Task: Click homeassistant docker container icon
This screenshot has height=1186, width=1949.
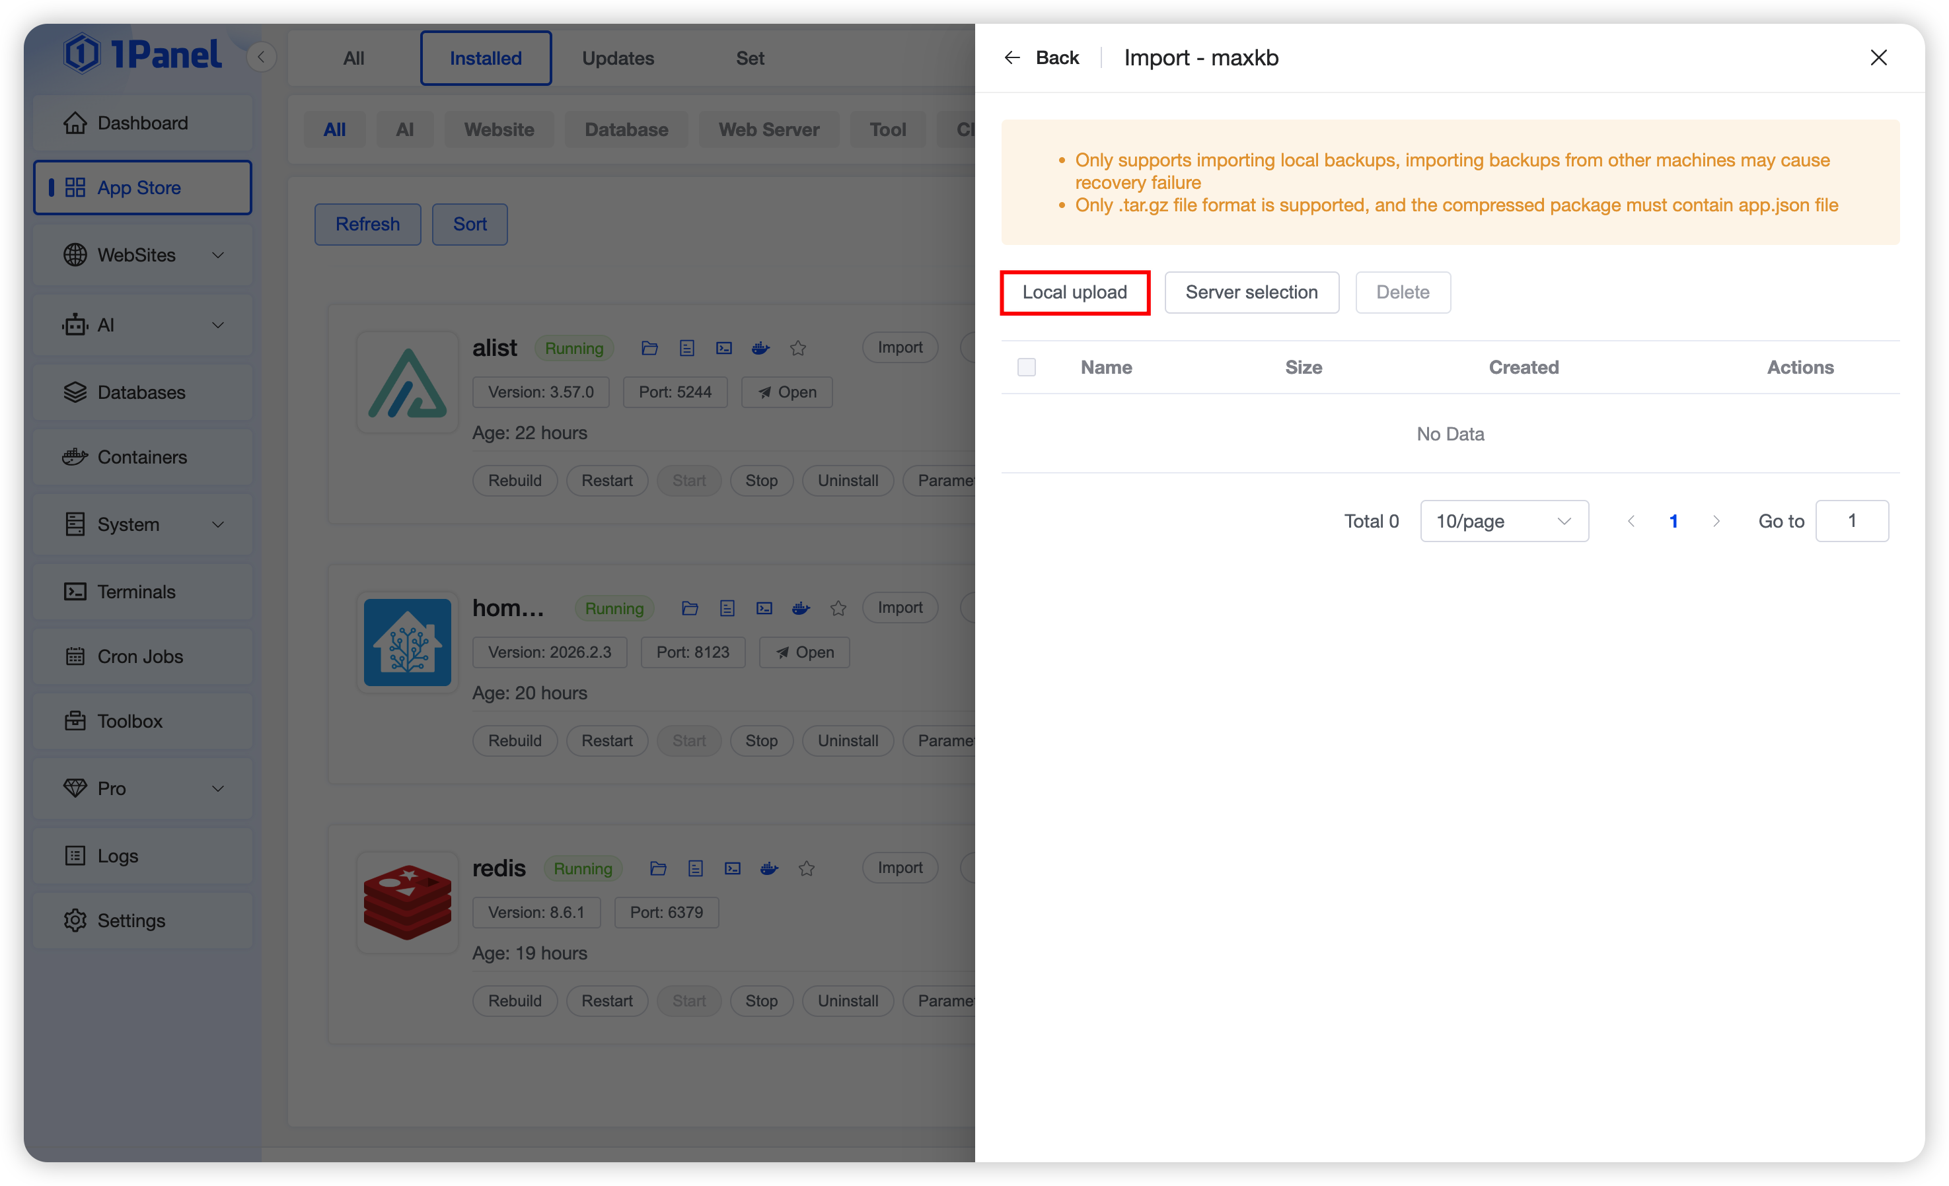Action: click(x=801, y=608)
